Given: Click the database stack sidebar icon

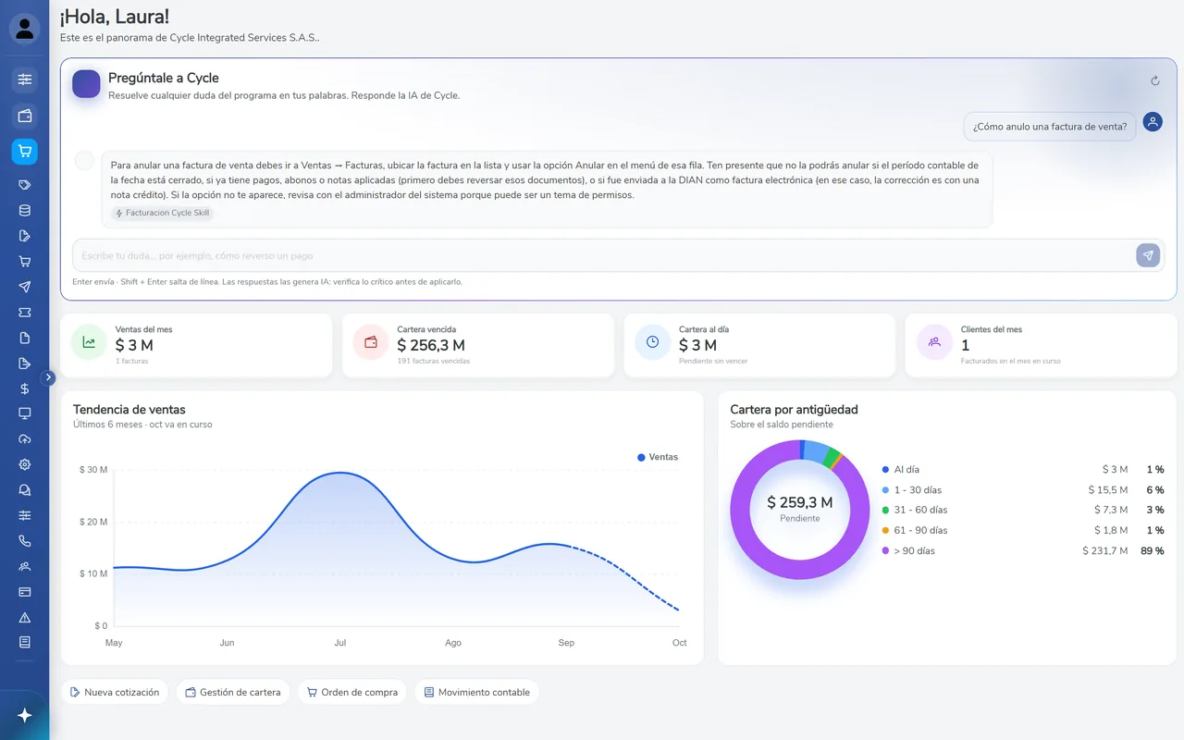Looking at the screenshot, I should (25, 211).
